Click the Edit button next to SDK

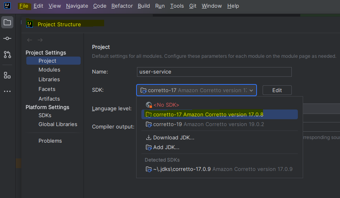[277, 90]
